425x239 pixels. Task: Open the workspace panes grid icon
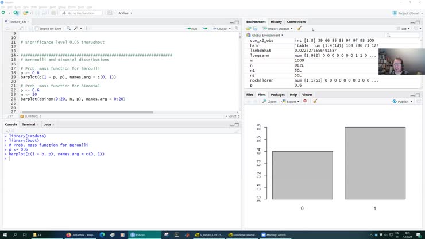110,13
